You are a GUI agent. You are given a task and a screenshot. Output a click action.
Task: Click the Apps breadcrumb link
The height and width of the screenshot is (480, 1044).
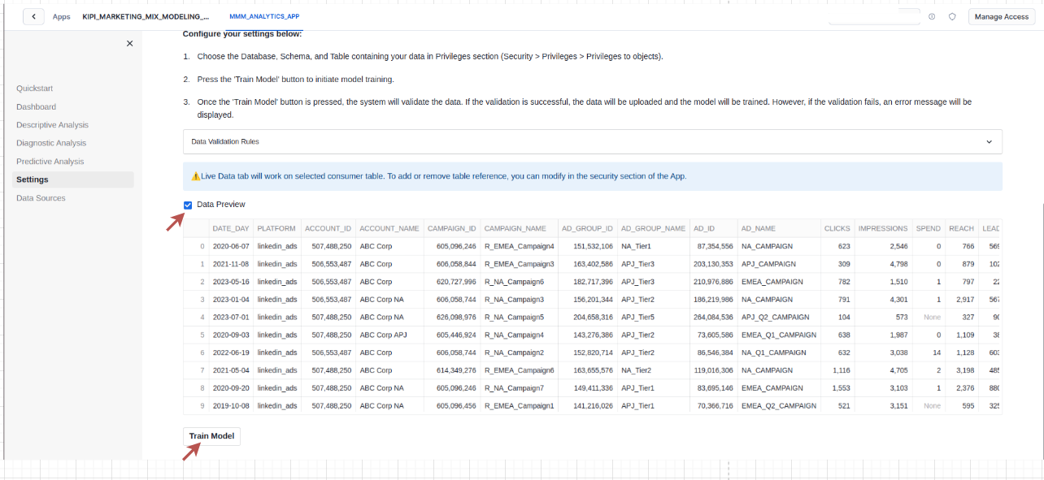point(61,16)
